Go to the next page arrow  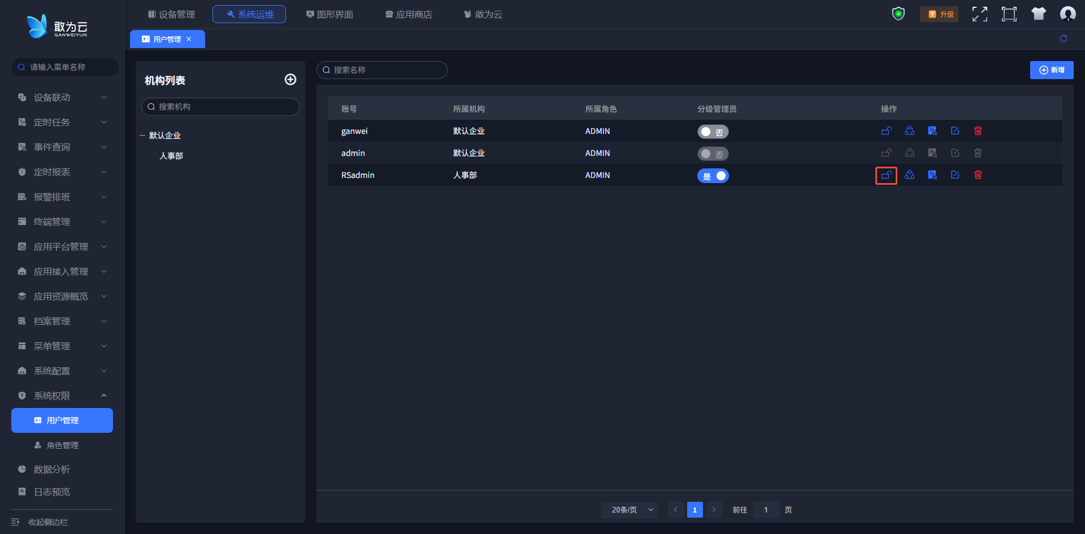[714, 510]
